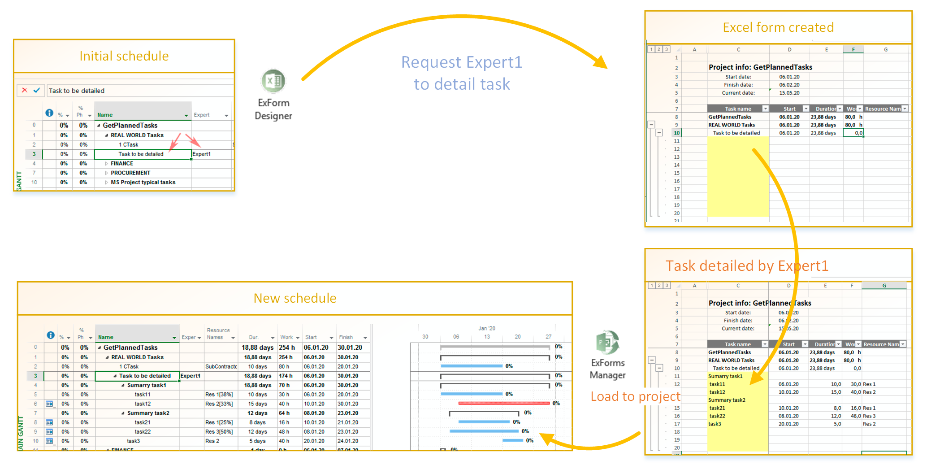Select SubContractor resource cell in New schedule

[221, 367]
